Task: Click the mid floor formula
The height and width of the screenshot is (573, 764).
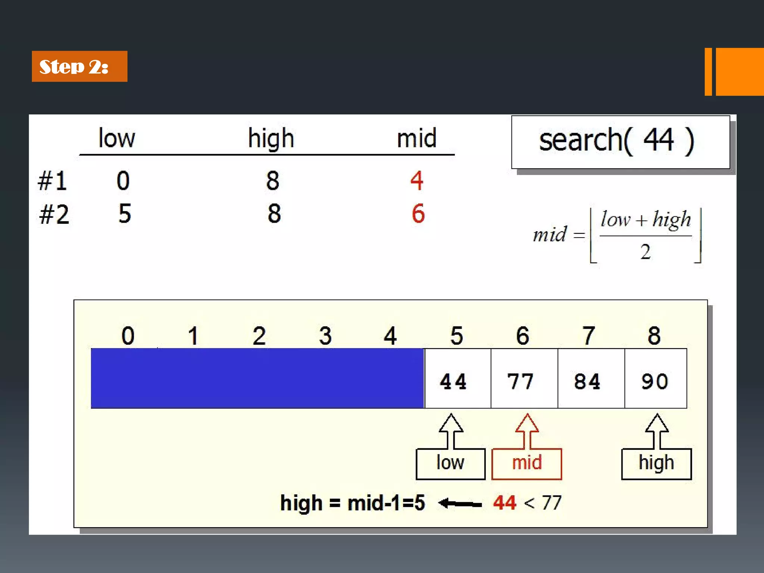Action: click(617, 235)
